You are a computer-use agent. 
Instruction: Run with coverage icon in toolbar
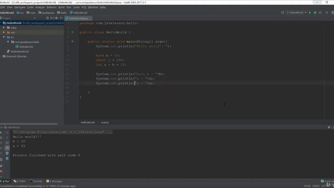(x=320, y=13)
